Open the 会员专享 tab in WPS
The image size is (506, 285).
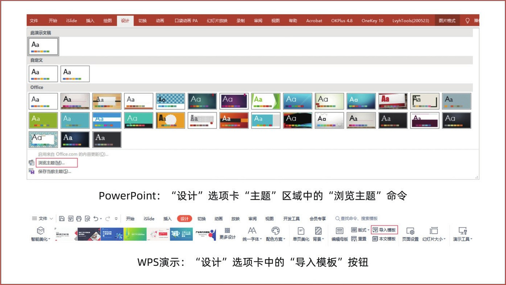click(x=318, y=218)
